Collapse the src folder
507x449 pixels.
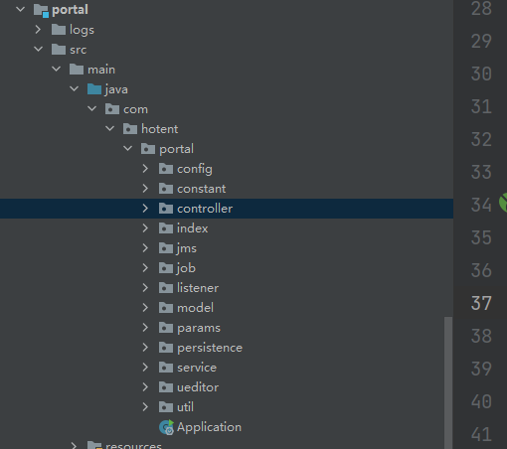click(38, 50)
